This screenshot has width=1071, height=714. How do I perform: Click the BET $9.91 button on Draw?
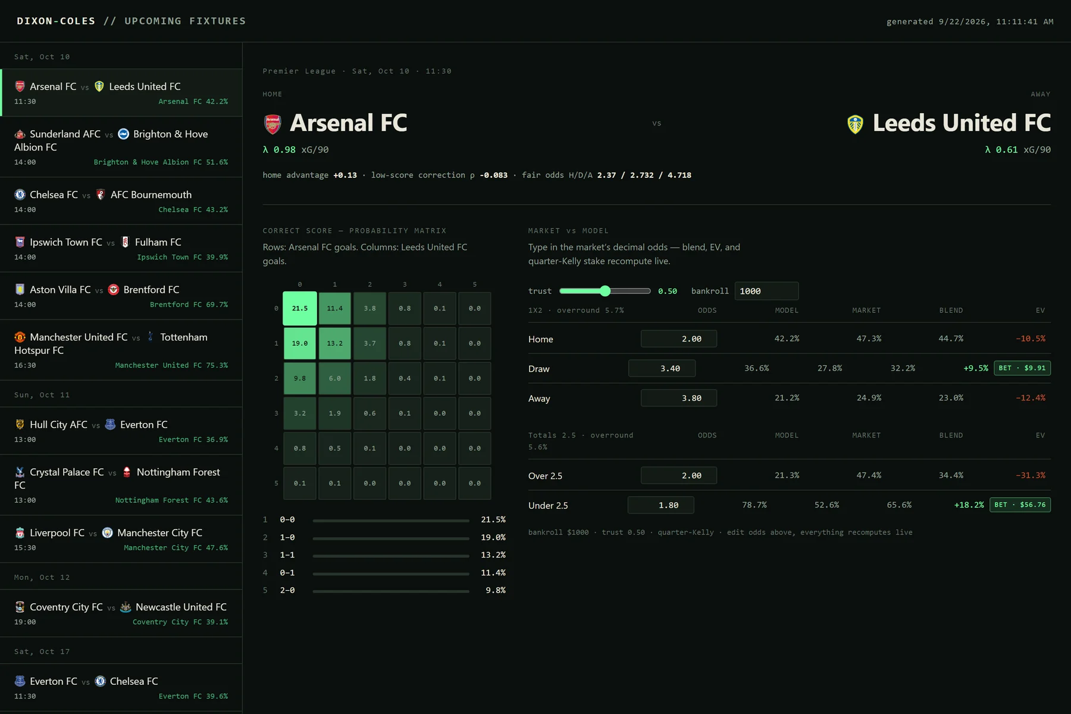click(x=1022, y=368)
